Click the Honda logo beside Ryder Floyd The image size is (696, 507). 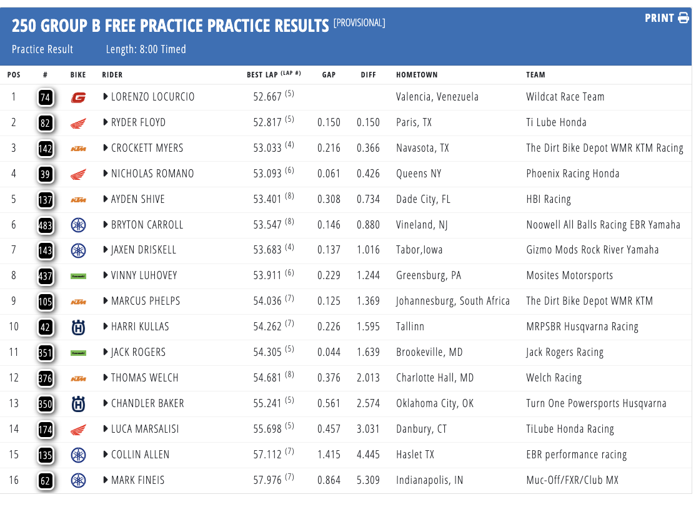pyautogui.click(x=78, y=123)
